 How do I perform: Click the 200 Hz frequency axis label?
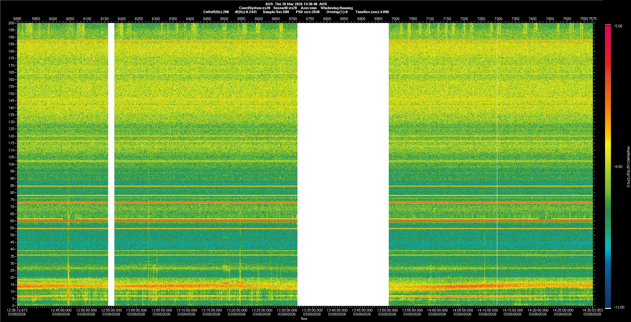tap(11, 23)
